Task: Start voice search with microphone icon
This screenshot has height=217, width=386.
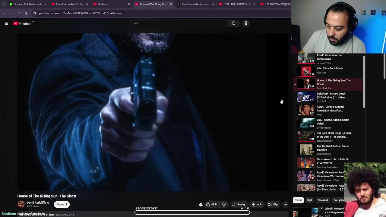Action: coord(246,23)
